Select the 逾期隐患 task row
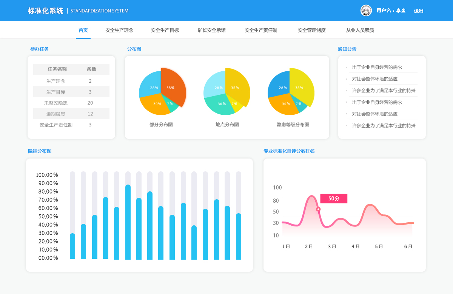This screenshot has width=453, height=294. (71, 114)
